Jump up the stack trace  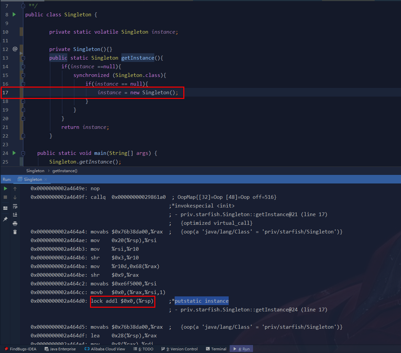(x=15, y=188)
